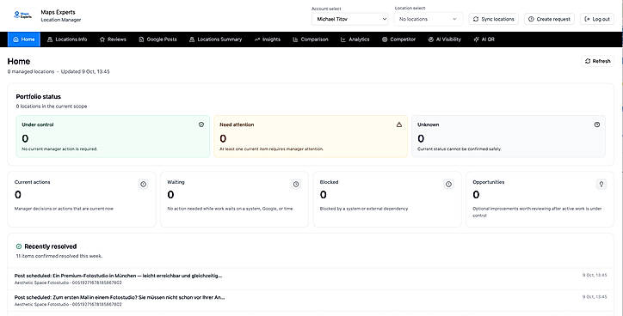The width and height of the screenshot is (623, 316).
Task: Click the lightbulb icon on Opportunities card
Action: tap(601, 185)
